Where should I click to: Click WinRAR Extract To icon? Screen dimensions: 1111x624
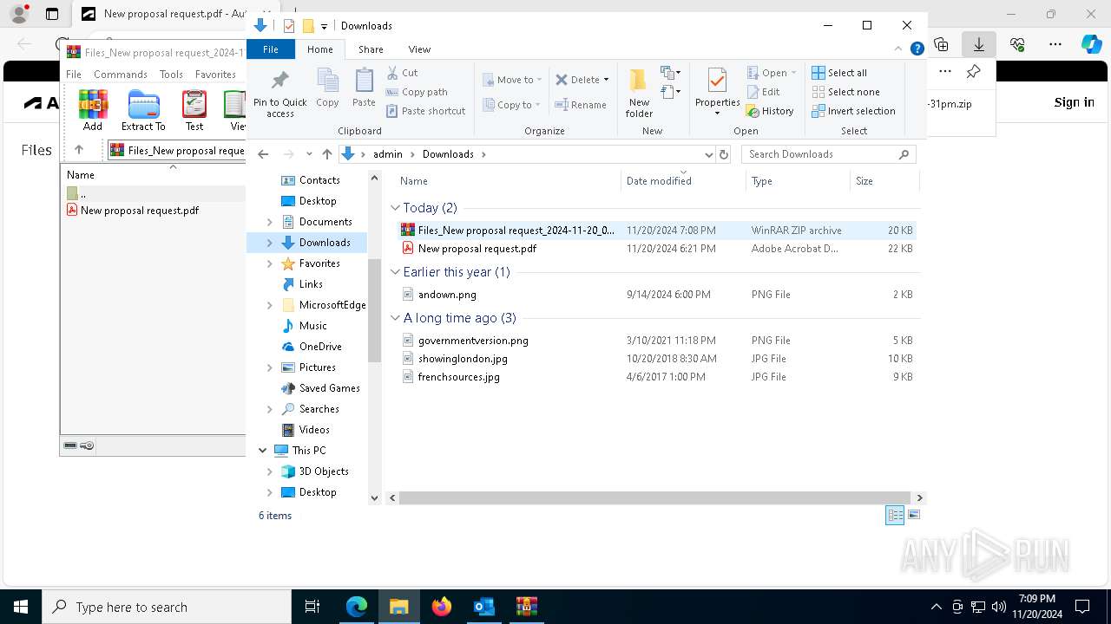[143, 111]
